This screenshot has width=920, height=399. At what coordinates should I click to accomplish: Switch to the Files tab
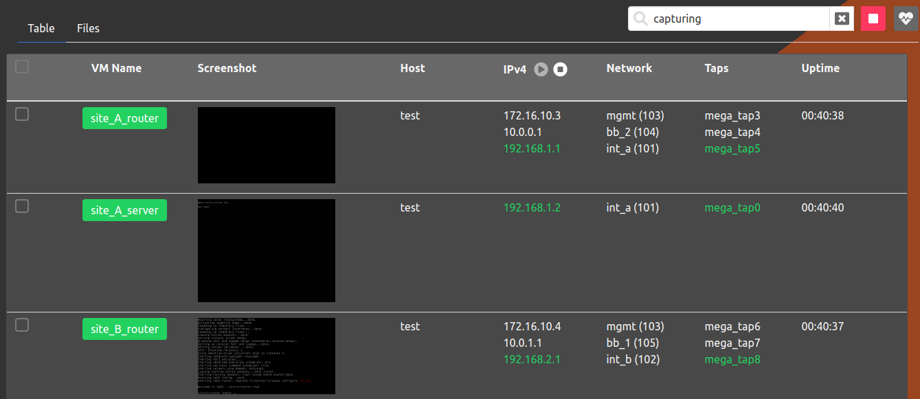point(88,28)
